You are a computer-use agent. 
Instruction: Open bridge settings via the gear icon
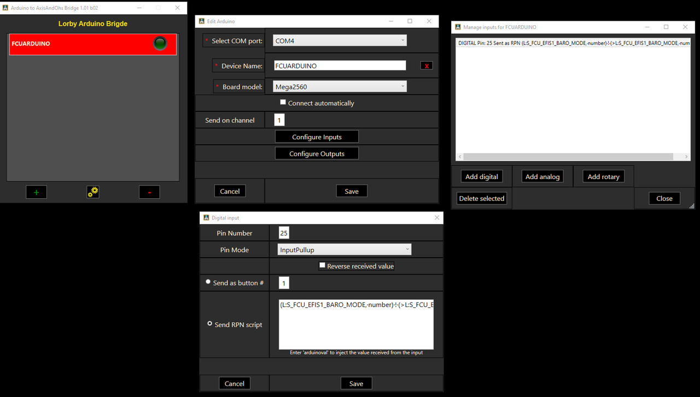92,192
